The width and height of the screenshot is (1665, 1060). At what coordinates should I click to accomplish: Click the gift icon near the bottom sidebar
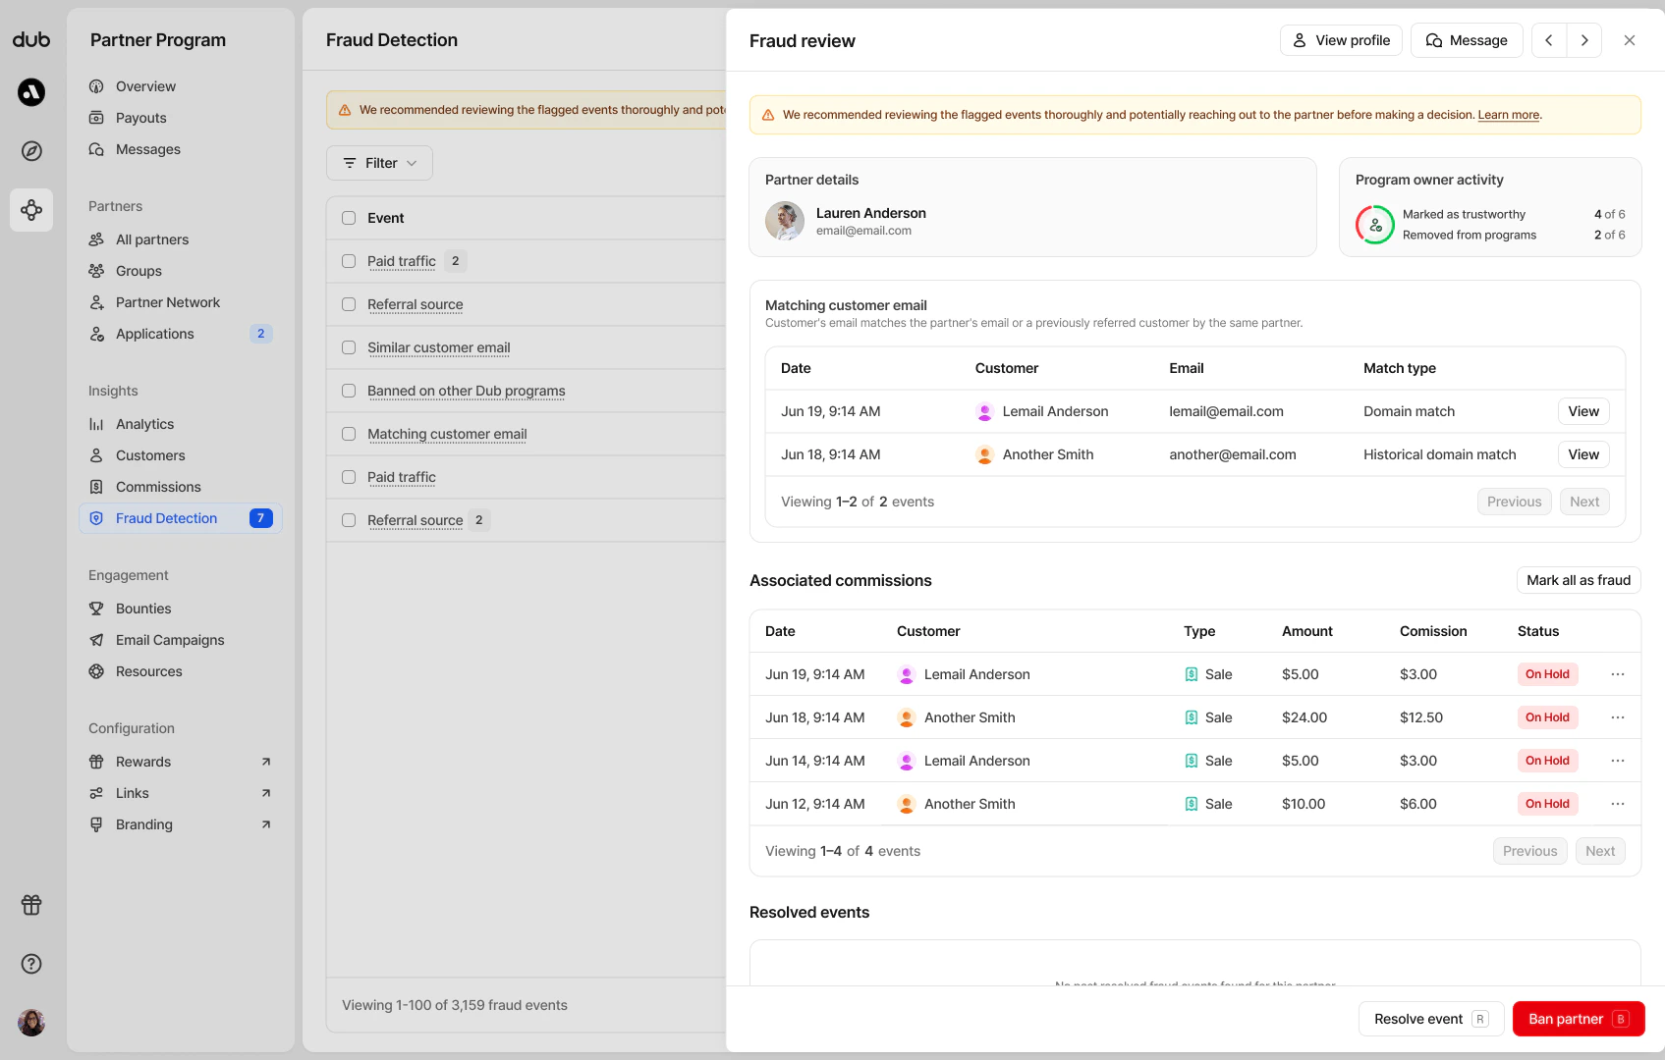tap(31, 905)
